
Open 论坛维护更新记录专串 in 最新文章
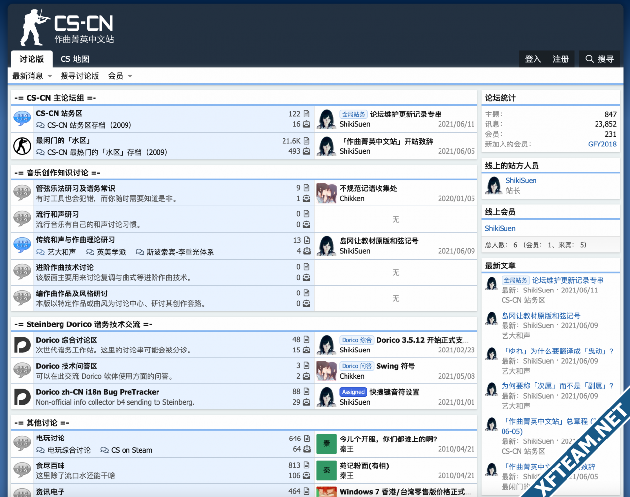point(568,280)
